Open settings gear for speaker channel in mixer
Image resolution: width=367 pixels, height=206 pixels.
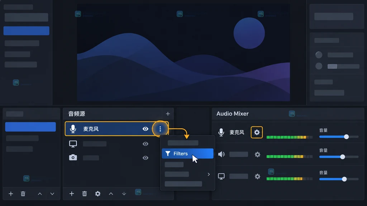[x=257, y=154]
